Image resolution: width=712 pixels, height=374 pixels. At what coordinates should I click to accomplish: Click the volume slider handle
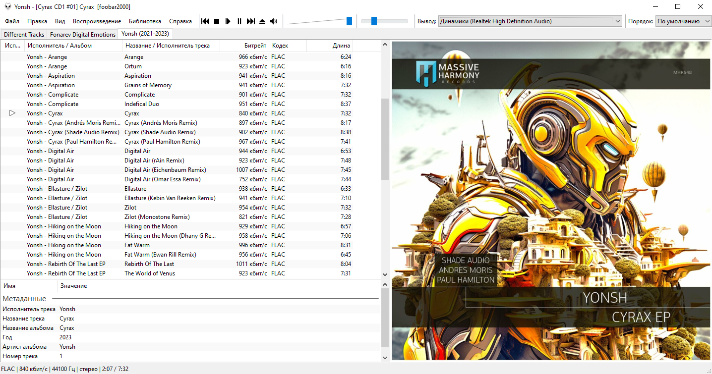[349, 21]
